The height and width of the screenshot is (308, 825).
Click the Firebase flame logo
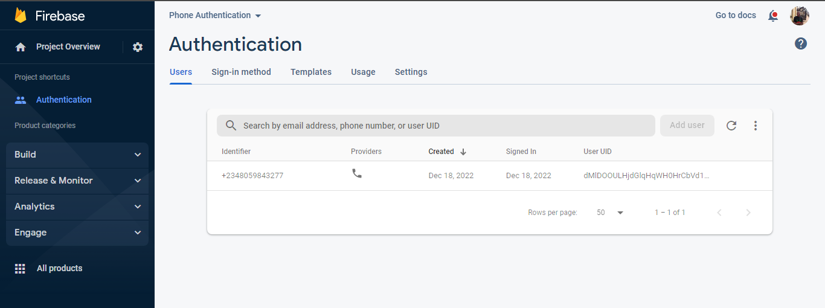(21, 15)
